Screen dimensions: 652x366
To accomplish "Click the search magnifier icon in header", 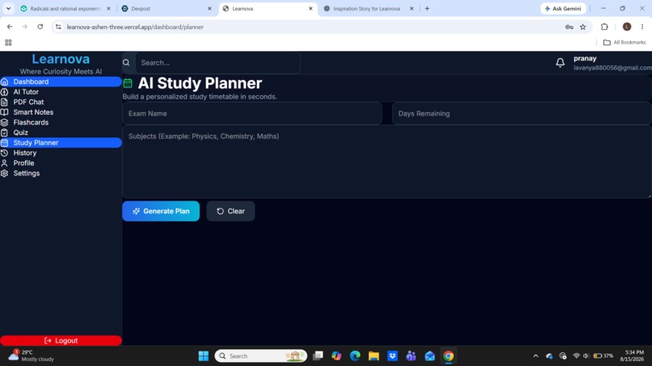I will coord(126,63).
